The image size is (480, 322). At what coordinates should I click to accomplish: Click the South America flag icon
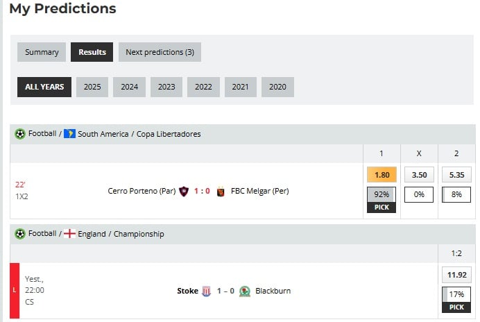click(x=69, y=134)
